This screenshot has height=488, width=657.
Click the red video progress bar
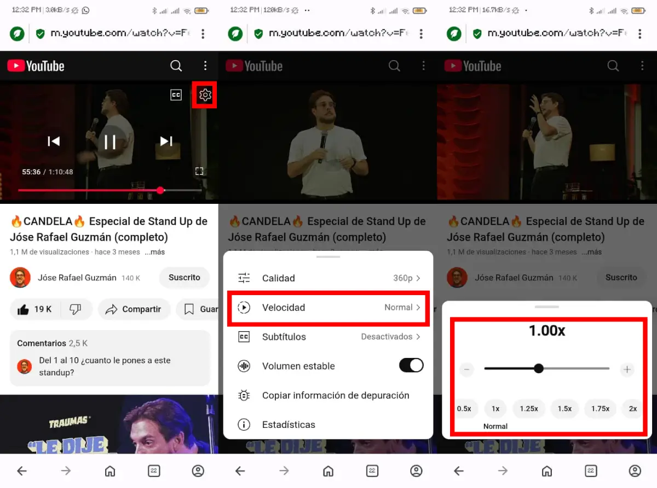click(88, 190)
